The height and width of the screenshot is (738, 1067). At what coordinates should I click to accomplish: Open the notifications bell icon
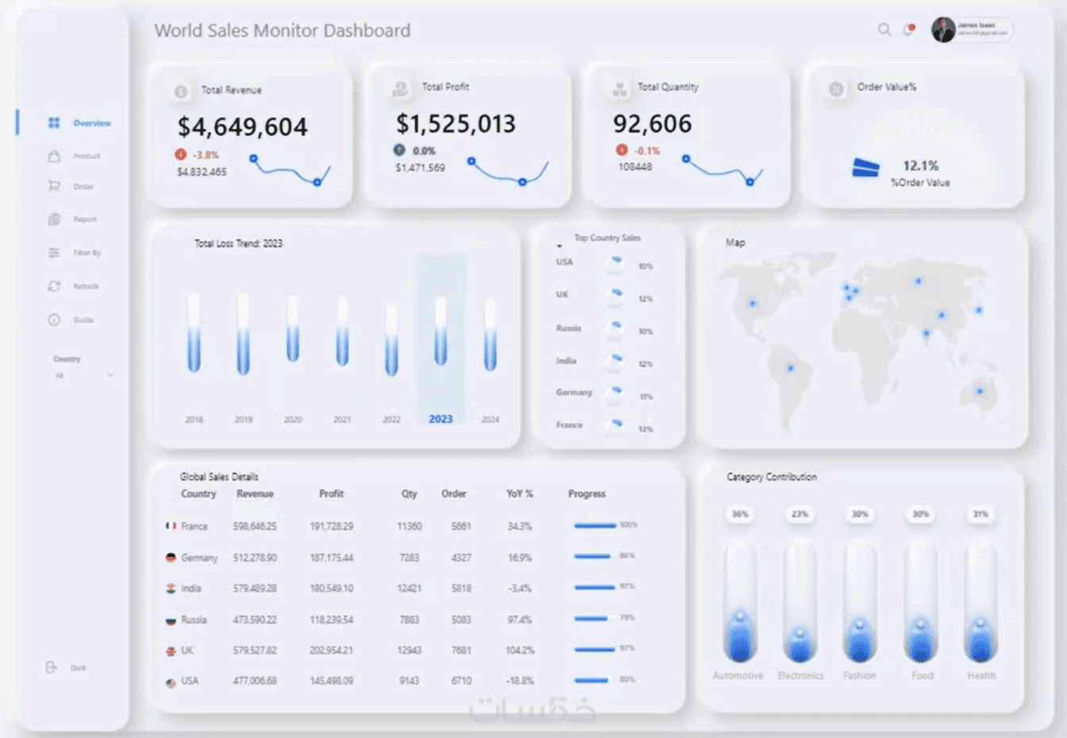click(908, 29)
